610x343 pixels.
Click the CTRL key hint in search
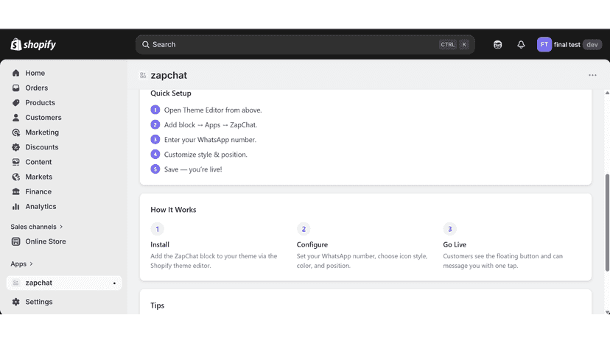coord(447,45)
